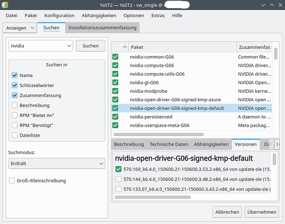Select nvidia-compute-G06 package name
Viewport: 285px width, 224px height.
tap(152, 65)
